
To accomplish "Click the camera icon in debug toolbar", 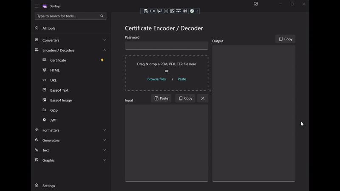I will [x=153, y=11].
